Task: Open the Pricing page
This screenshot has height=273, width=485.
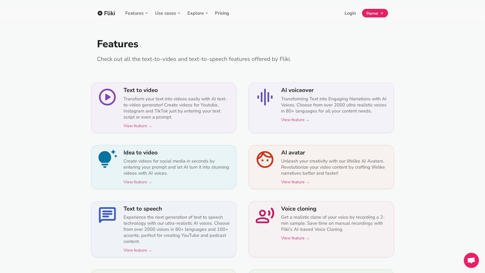Action: [222, 13]
